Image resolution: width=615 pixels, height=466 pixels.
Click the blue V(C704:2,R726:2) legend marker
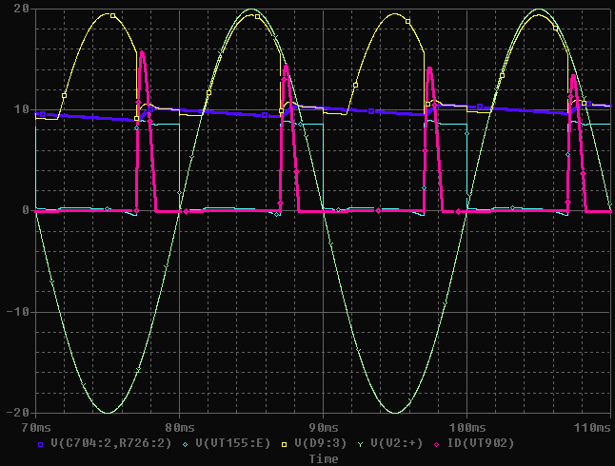[x=40, y=444]
